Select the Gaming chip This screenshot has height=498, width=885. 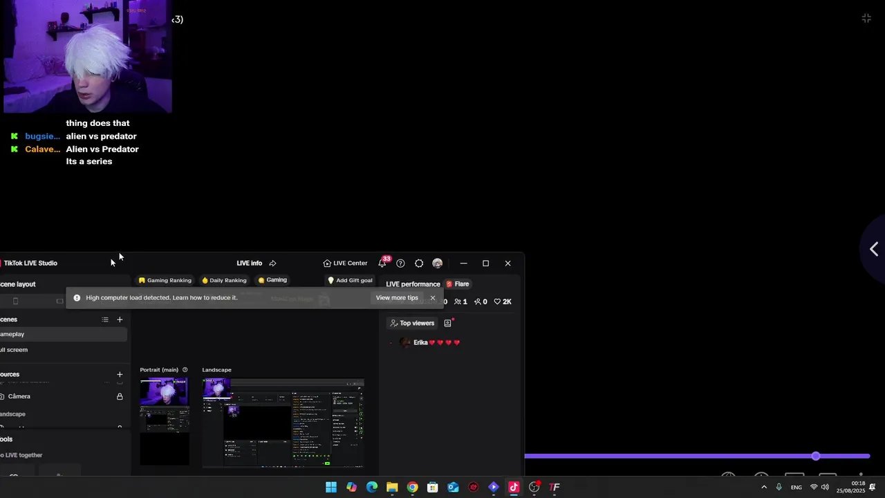click(x=272, y=280)
